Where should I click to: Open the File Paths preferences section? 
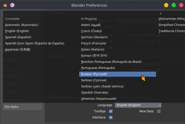point(23,107)
